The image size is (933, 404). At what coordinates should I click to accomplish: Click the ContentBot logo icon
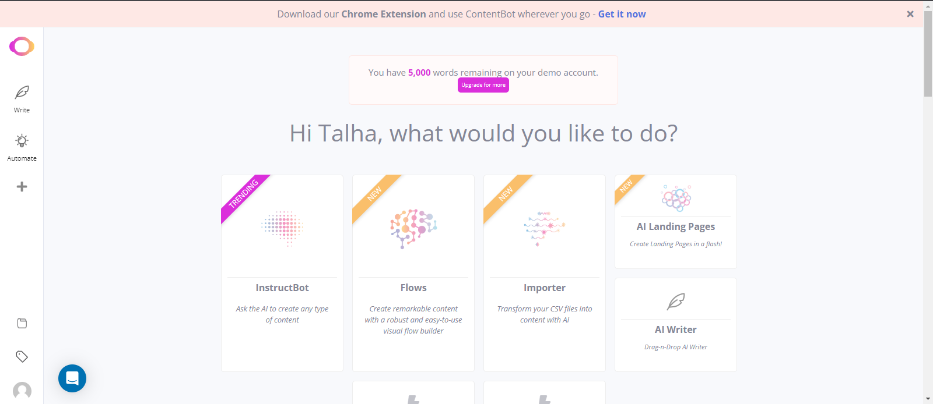point(22,46)
